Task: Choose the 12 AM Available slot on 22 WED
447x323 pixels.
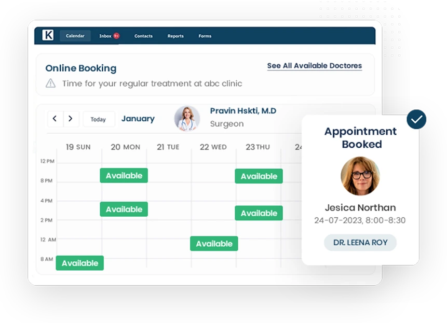Action: (214, 243)
